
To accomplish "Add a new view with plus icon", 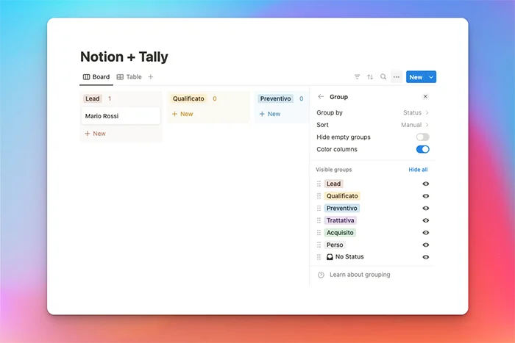I will [x=150, y=76].
